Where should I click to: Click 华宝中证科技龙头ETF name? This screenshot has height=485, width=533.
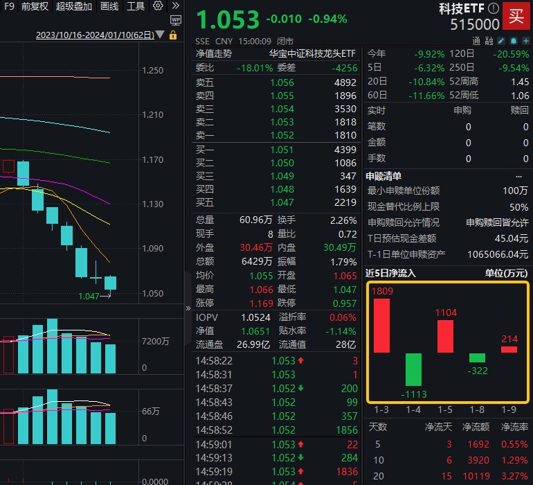click(312, 53)
